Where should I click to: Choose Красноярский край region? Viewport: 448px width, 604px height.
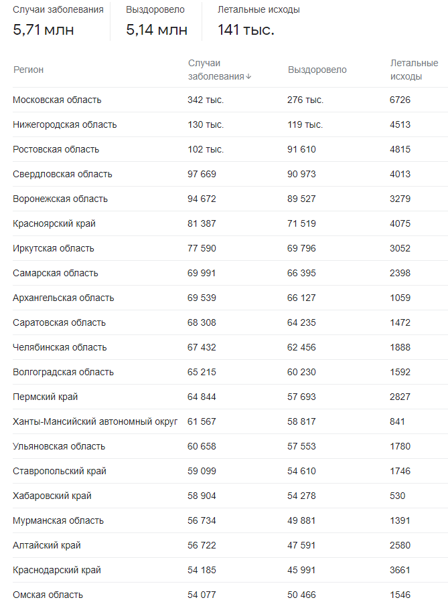[54, 223]
